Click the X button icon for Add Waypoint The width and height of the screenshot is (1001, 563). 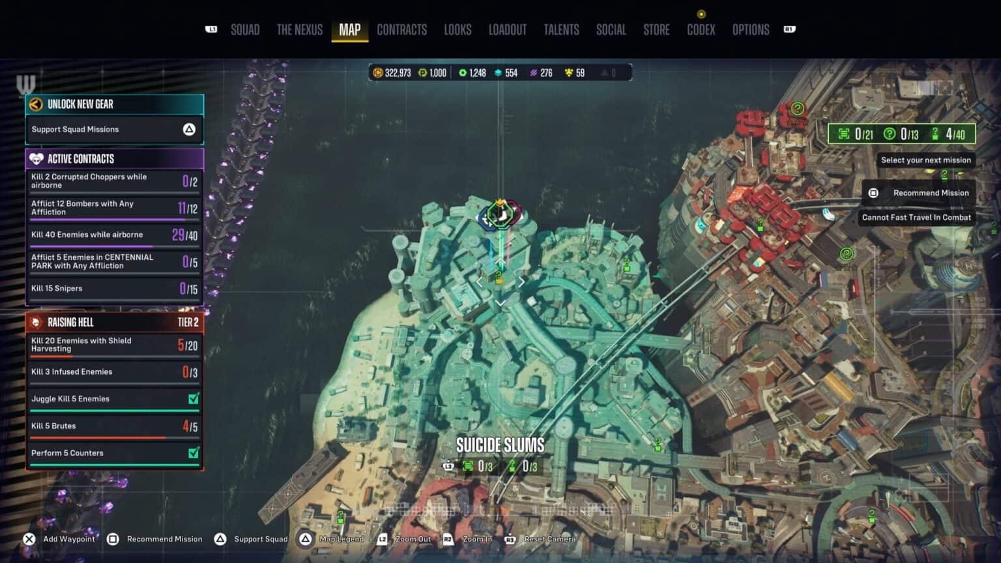pyautogui.click(x=29, y=539)
